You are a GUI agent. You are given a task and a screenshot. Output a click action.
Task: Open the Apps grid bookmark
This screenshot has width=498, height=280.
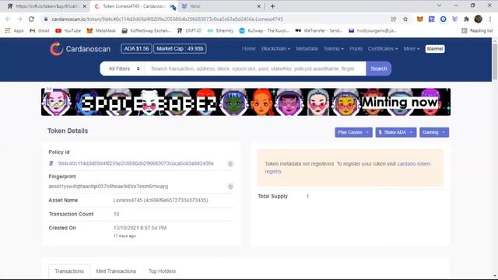click(x=14, y=30)
